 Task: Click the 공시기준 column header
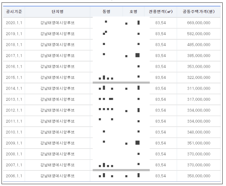(x=14, y=11)
